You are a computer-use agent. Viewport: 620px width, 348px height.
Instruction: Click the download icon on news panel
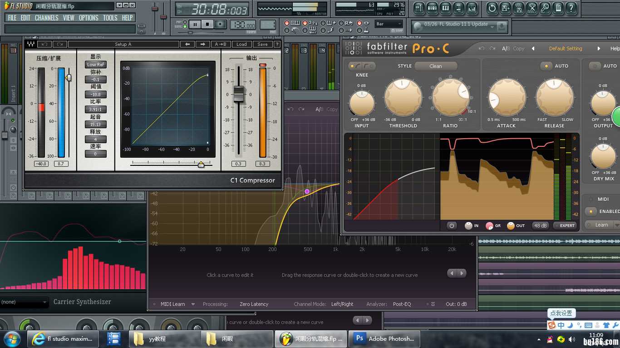point(501,27)
